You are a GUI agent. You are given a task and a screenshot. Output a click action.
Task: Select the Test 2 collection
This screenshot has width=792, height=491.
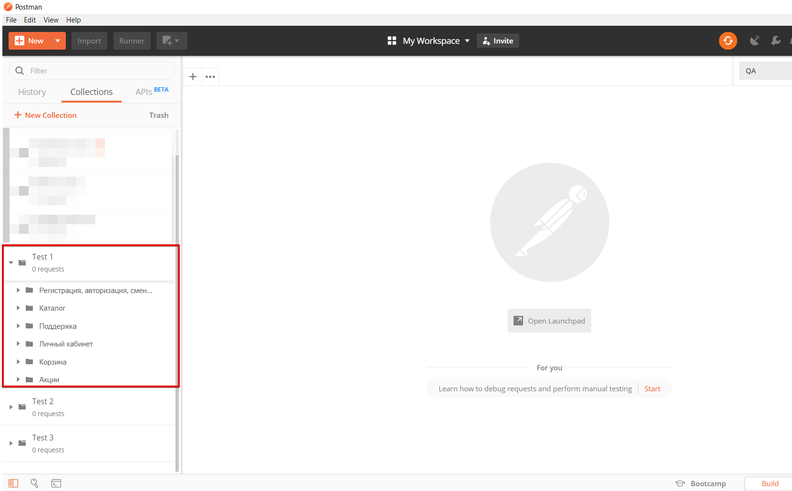tap(89, 407)
